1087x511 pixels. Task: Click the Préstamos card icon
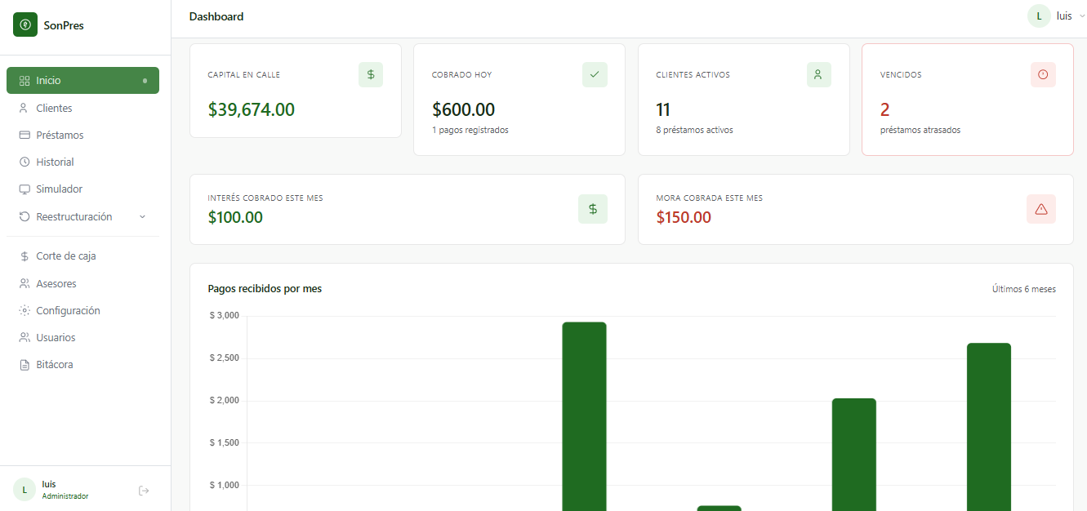pyautogui.click(x=25, y=135)
